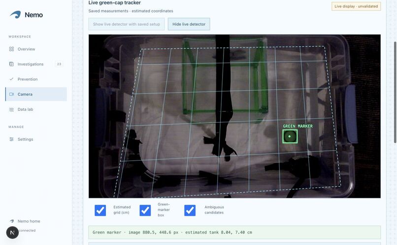
Task: Click the vertical page scrollbar
Action: (x=395, y=93)
